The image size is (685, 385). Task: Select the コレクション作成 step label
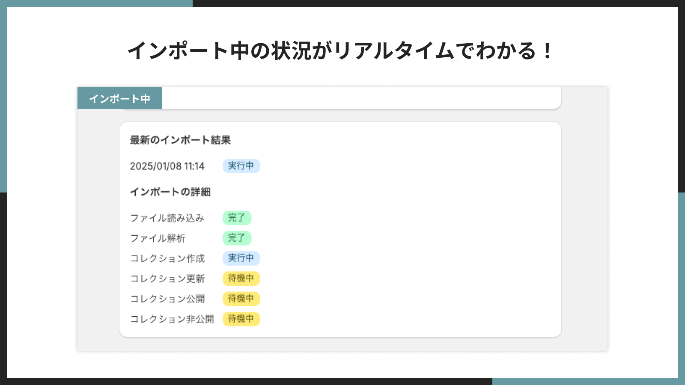click(x=167, y=258)
